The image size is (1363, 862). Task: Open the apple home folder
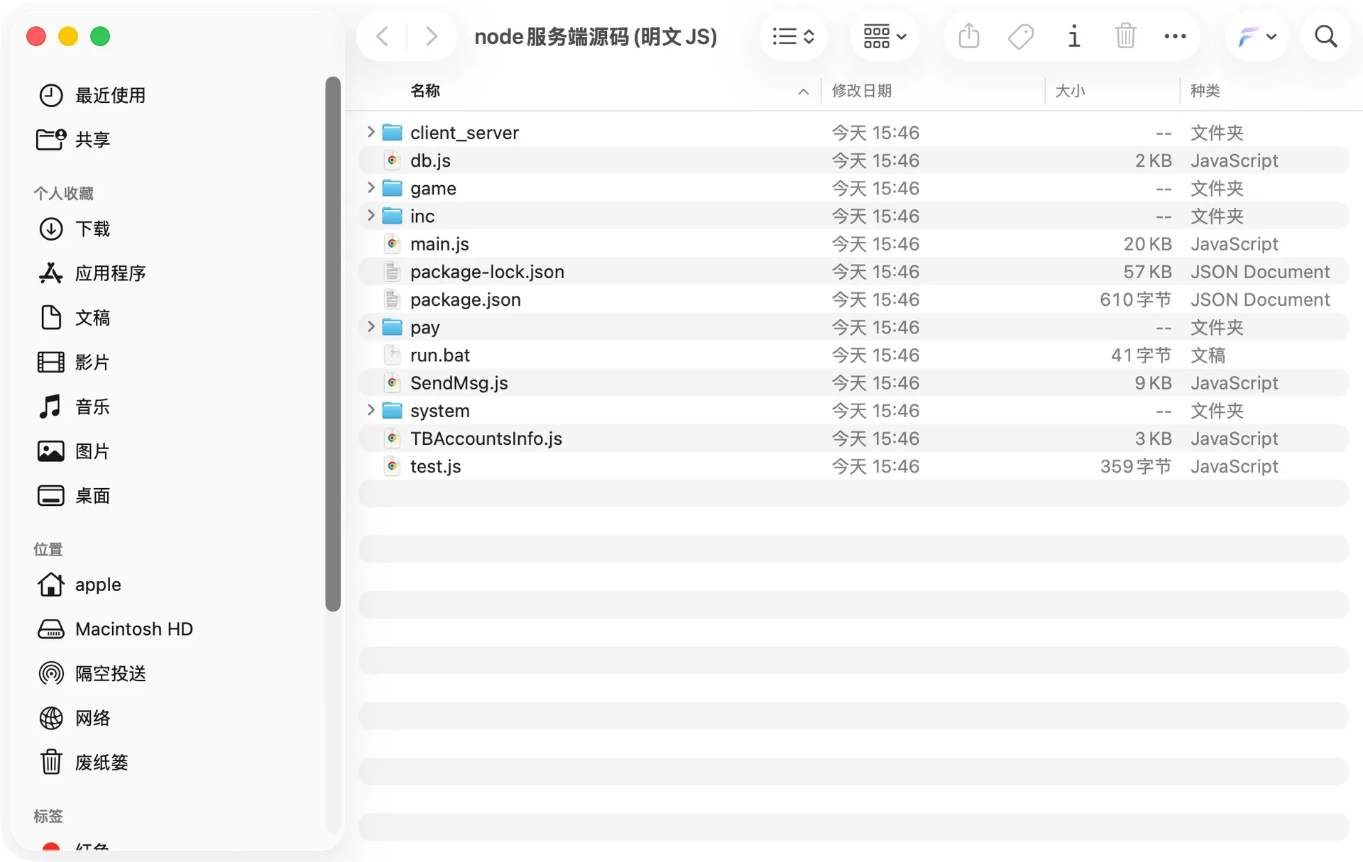[78, 585]
